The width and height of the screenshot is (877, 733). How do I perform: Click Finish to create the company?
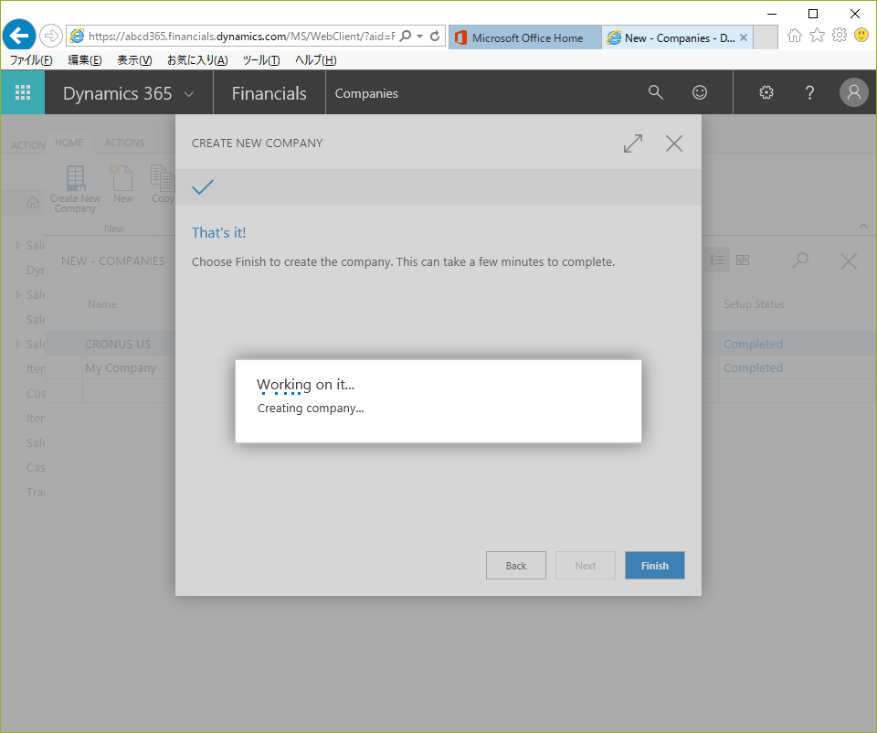click(654, 565)
